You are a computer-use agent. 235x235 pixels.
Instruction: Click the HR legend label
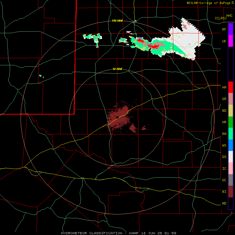click(224, 122)
